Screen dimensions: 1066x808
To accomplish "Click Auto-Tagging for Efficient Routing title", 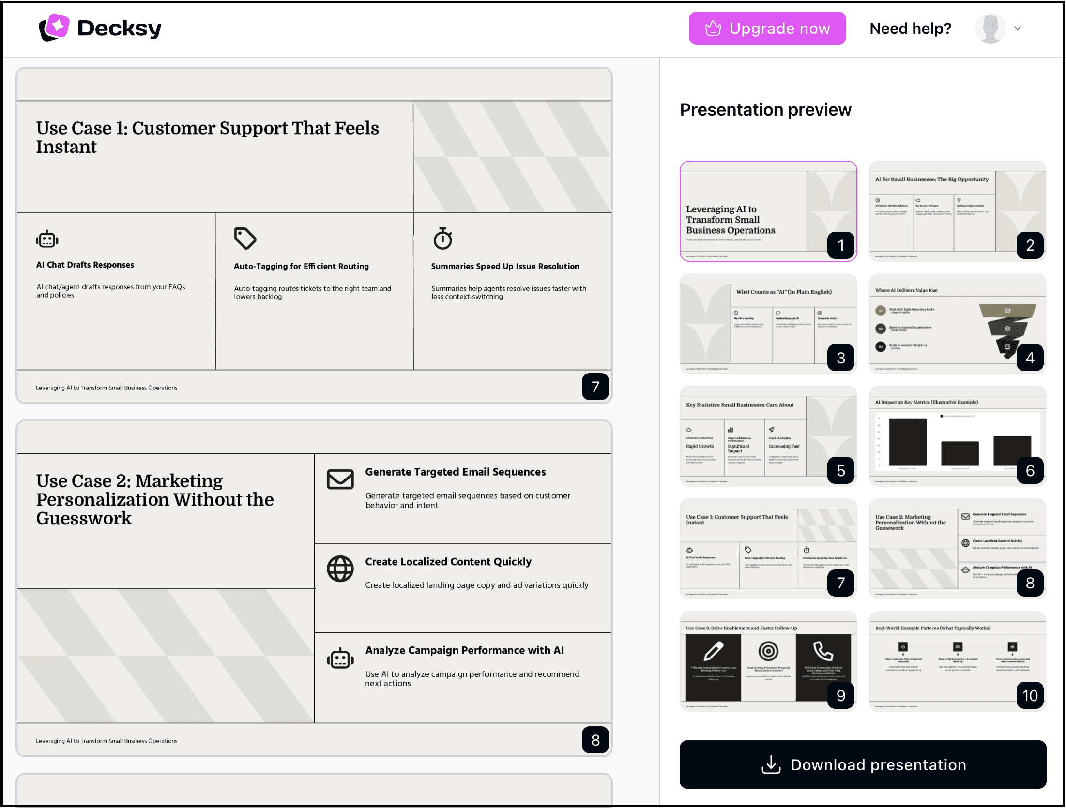I will [x=301, y=266].
